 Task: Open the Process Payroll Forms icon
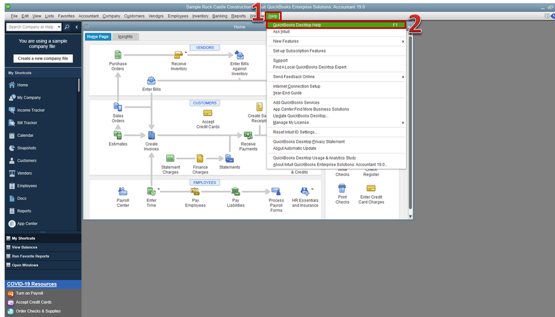click(x=276, y=192)
